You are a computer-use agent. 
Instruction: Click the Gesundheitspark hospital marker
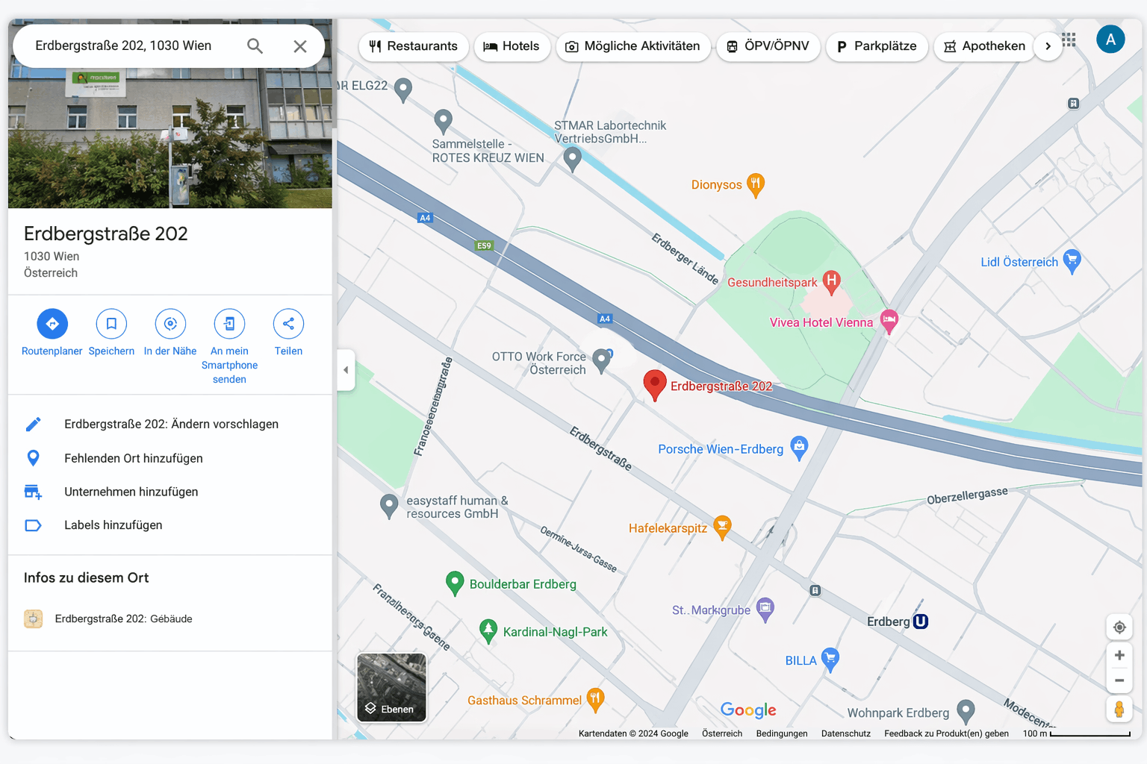tap(831, 281)
